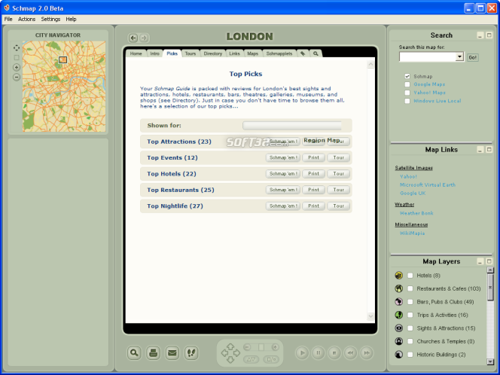Click the forward arrow above the guide
This screenshot has width=500, height=375.
coord(144,38)
